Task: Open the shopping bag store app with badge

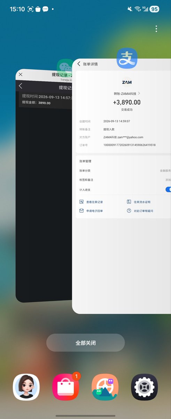Action: point(65,387)
